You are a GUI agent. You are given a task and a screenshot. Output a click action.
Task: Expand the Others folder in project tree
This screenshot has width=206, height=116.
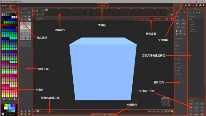point(193,29)
